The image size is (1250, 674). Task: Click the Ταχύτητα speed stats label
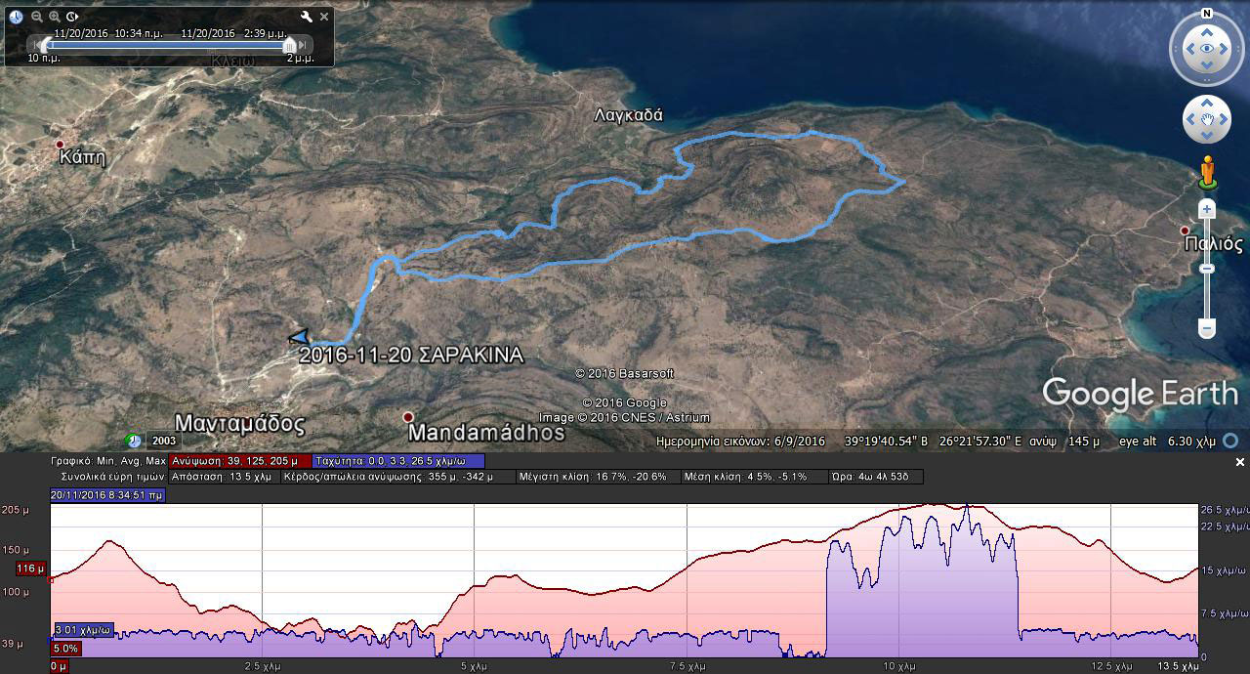coord(398,460)
